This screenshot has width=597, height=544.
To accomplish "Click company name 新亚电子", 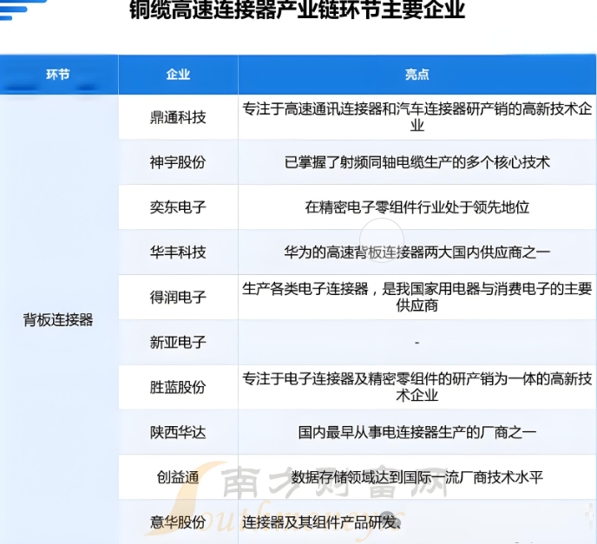I will point(178,342).
